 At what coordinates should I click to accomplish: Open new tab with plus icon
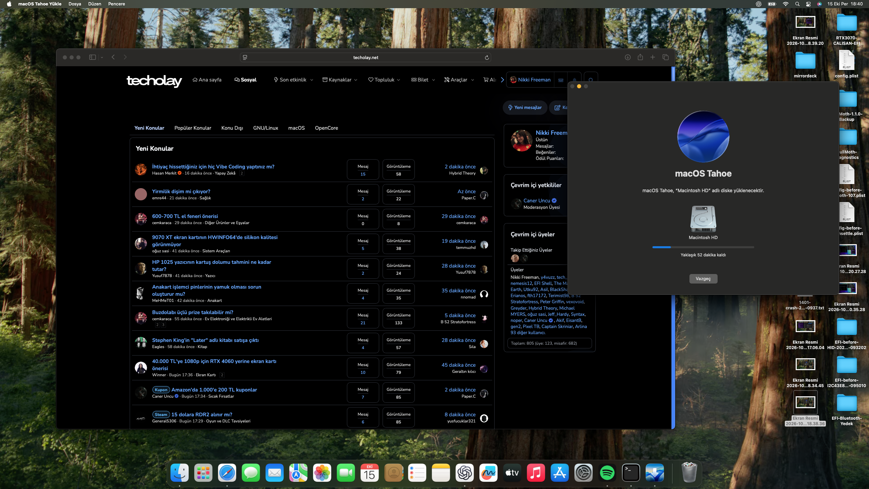pyautogui.click(x=652, y=57)
